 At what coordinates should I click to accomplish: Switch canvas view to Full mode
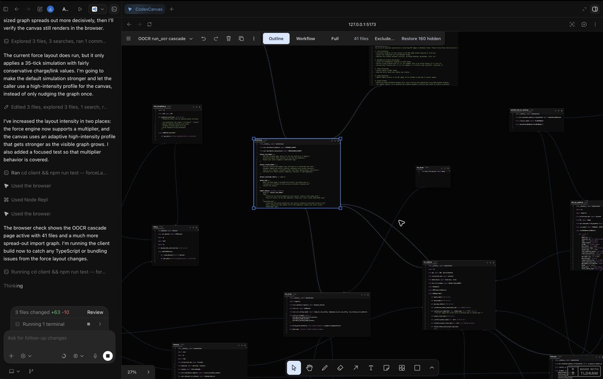pyautogui.click(x=335, y=39)
